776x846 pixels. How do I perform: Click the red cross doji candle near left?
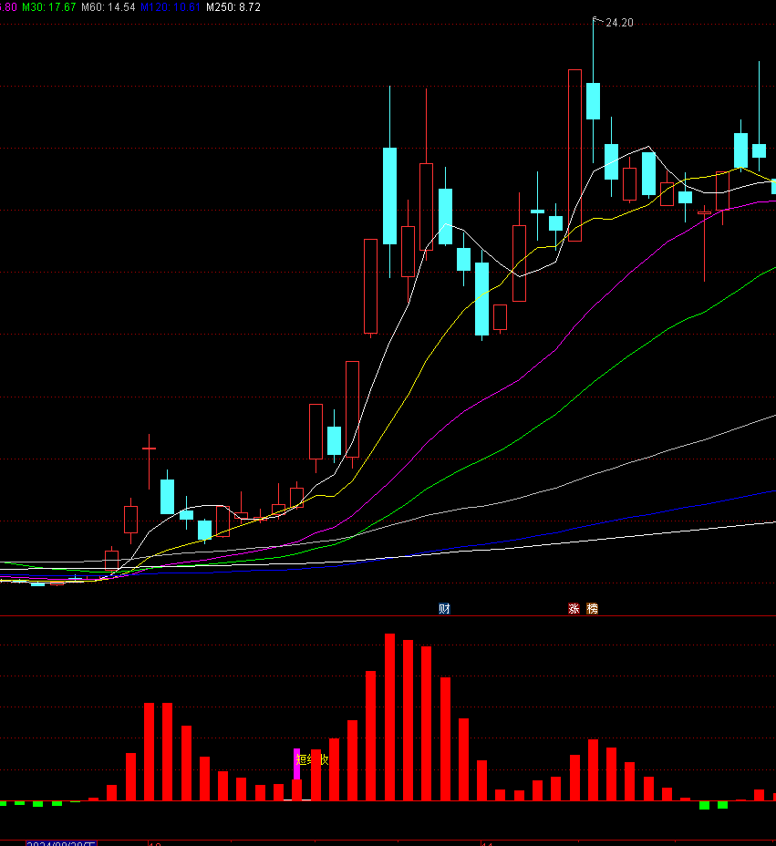point(149,449)
